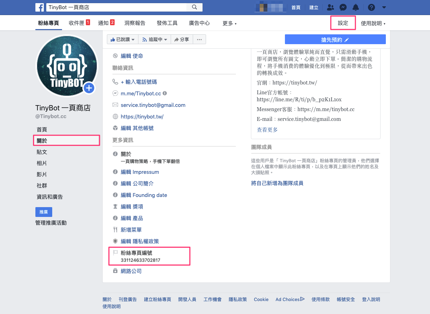Open the 發佈工具 tab
The image size is (430, 314).
pyautogui.click(x=167, y=23)
